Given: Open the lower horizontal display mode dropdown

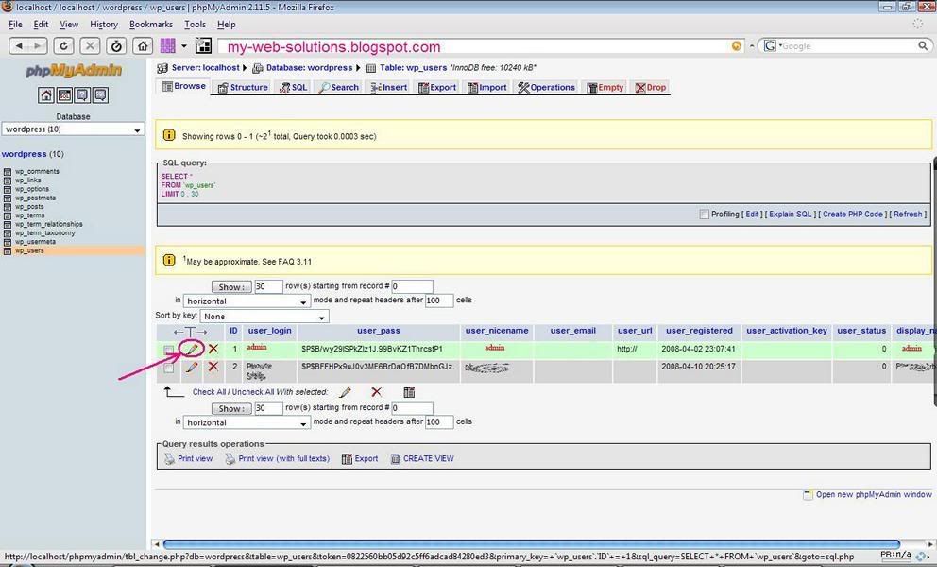Looking at the screenshot, I should point(247,422).
